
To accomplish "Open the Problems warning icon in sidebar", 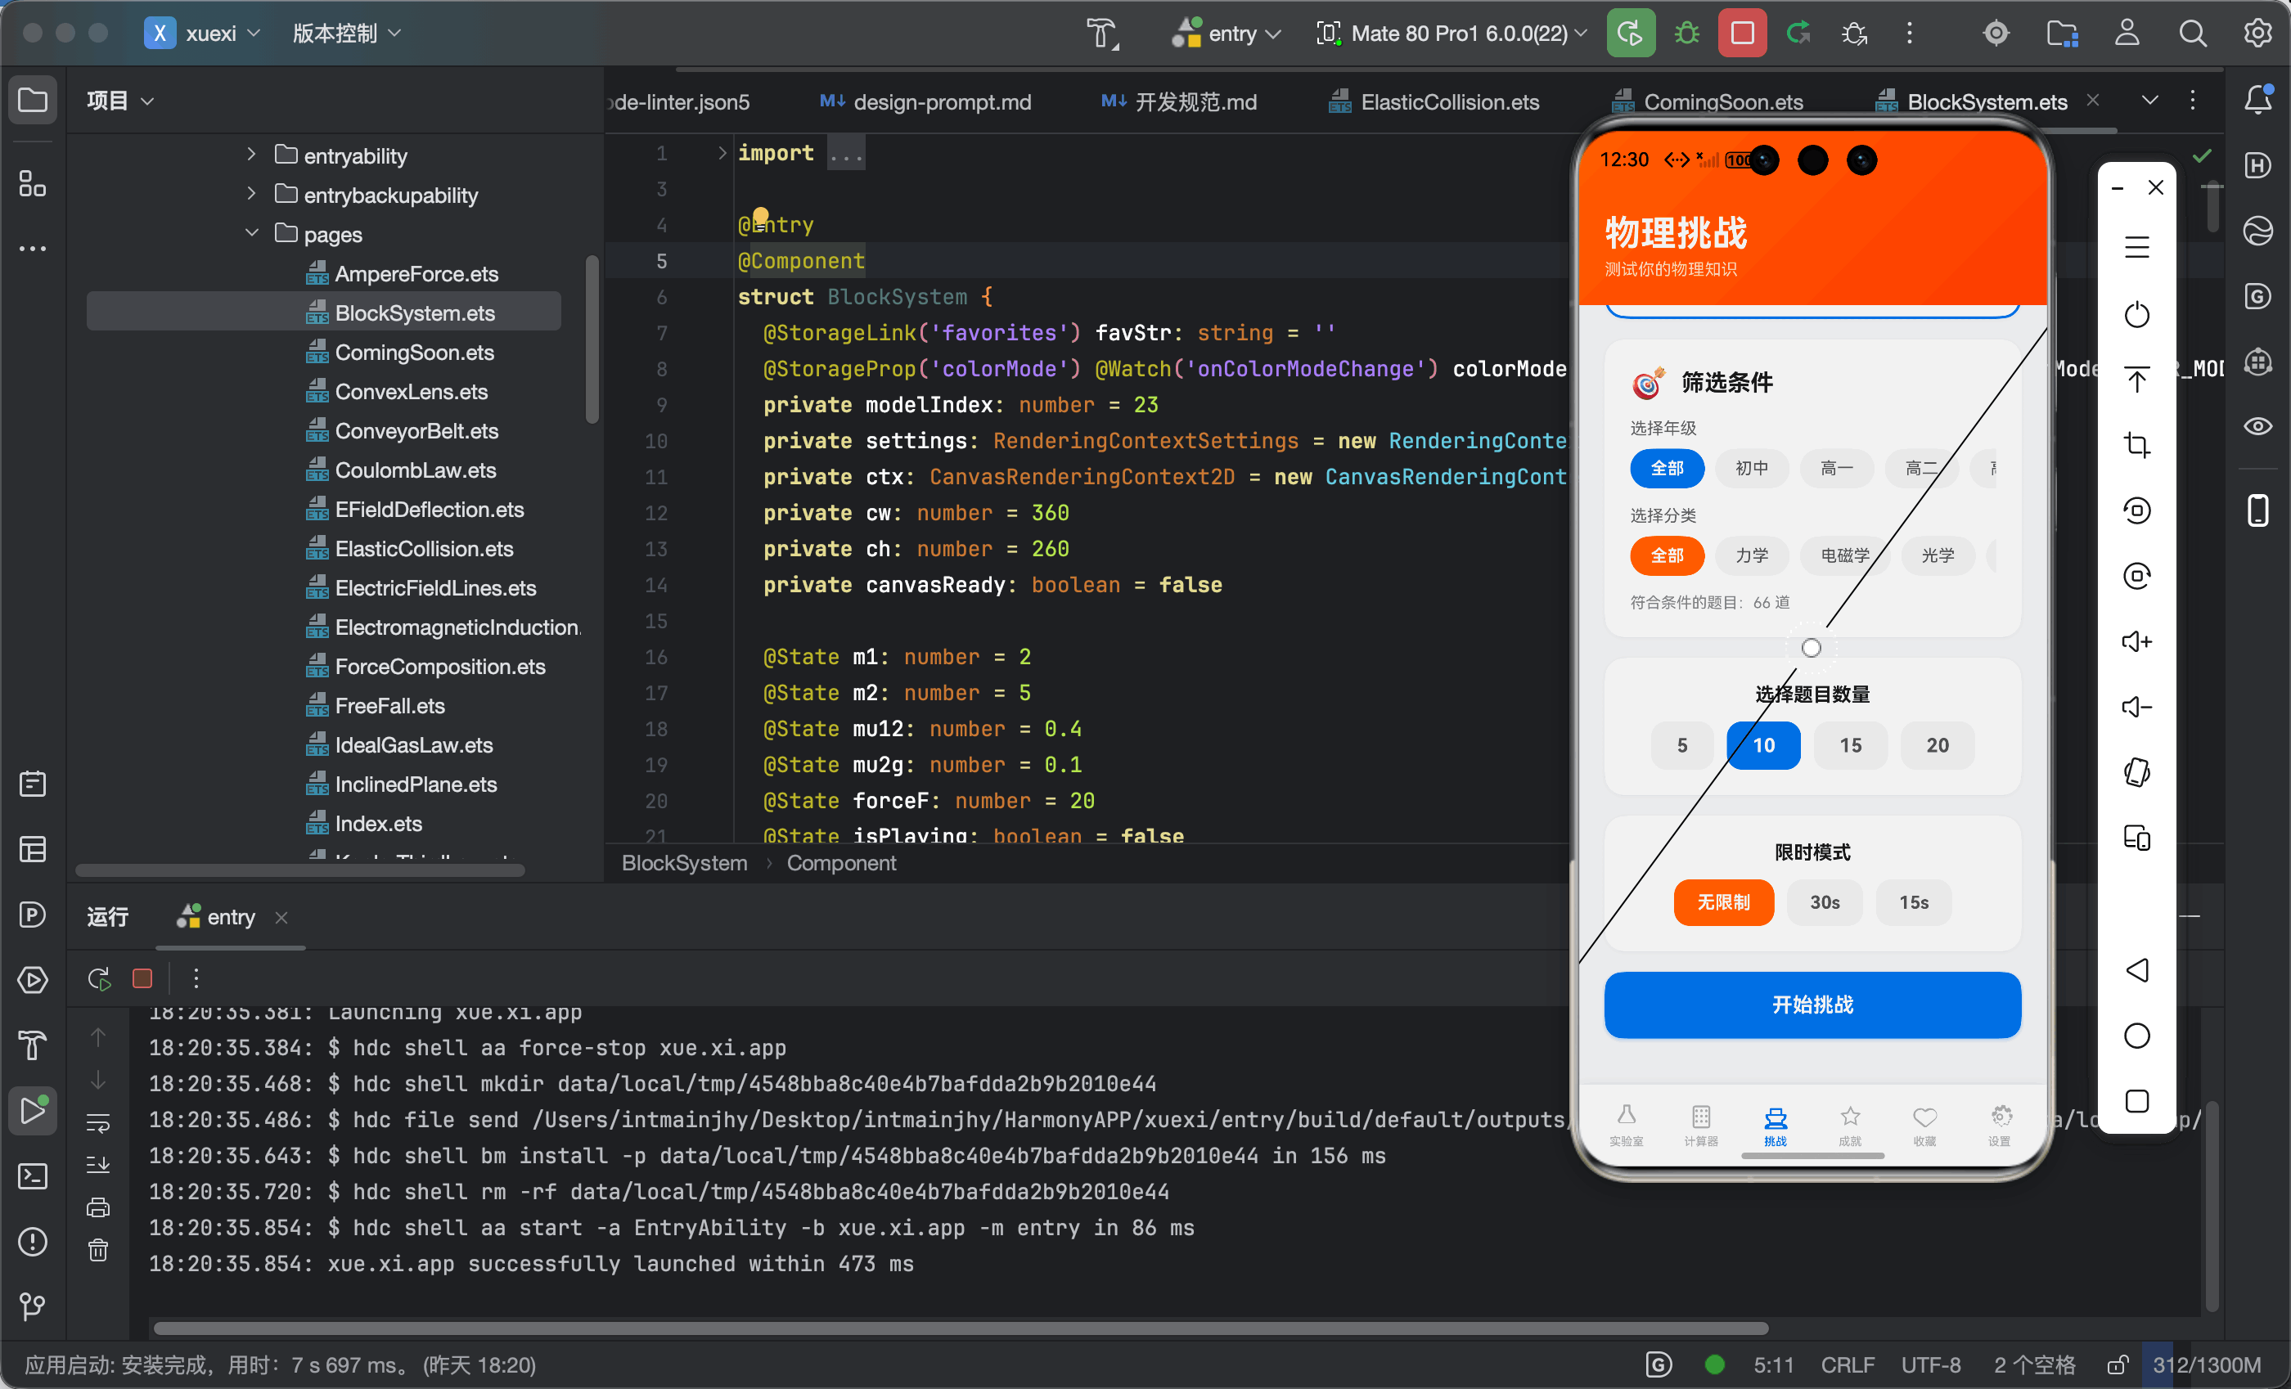I will [x=33, y=1241].
